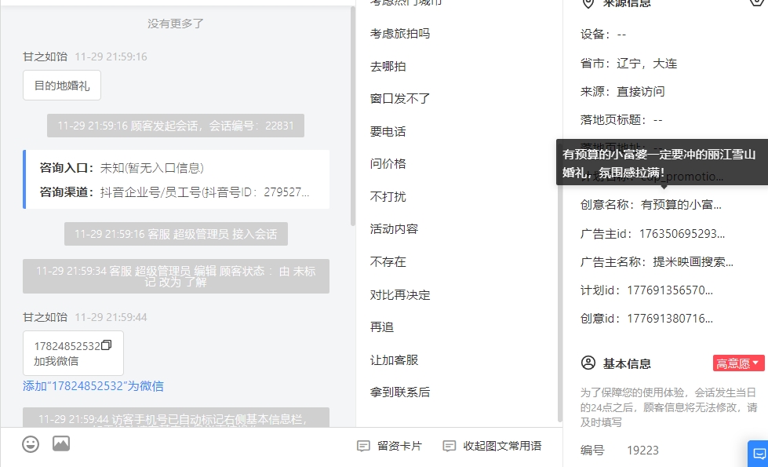Click the send image icon
Image resolution: width=768 pixels, height=467 pixels.
pos(61,443)
